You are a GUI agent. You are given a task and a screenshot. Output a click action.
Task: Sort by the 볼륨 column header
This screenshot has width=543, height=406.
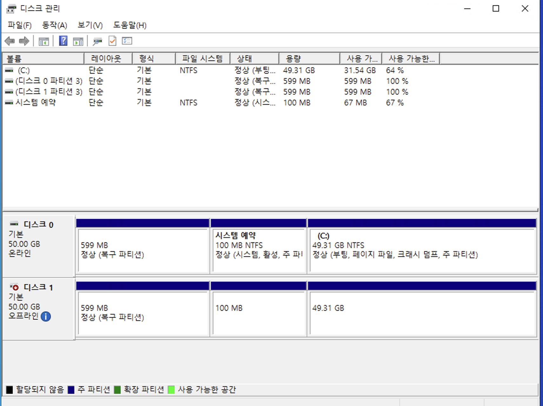tap(43, 59)
